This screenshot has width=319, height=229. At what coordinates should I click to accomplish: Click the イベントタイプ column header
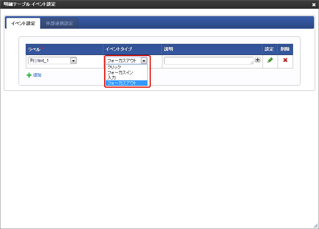coord(133,49)
